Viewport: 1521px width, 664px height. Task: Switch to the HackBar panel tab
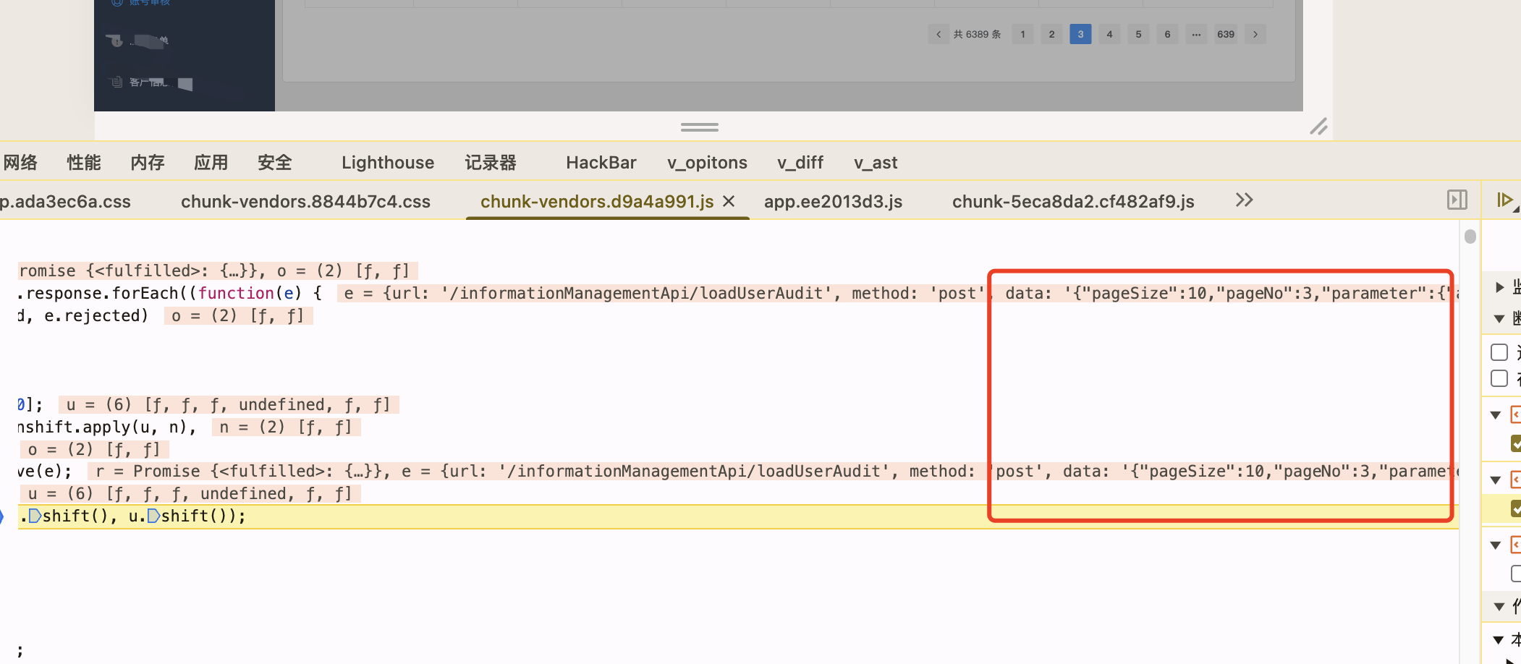coord(601,163)
